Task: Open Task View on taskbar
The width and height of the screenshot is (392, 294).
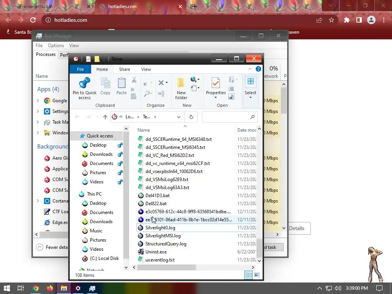Action: coord(21,288)
